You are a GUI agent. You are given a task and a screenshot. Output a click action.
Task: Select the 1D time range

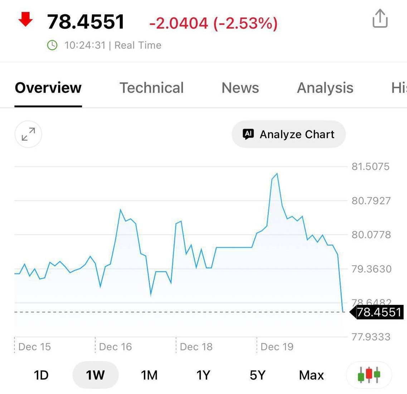pos(41,375)
